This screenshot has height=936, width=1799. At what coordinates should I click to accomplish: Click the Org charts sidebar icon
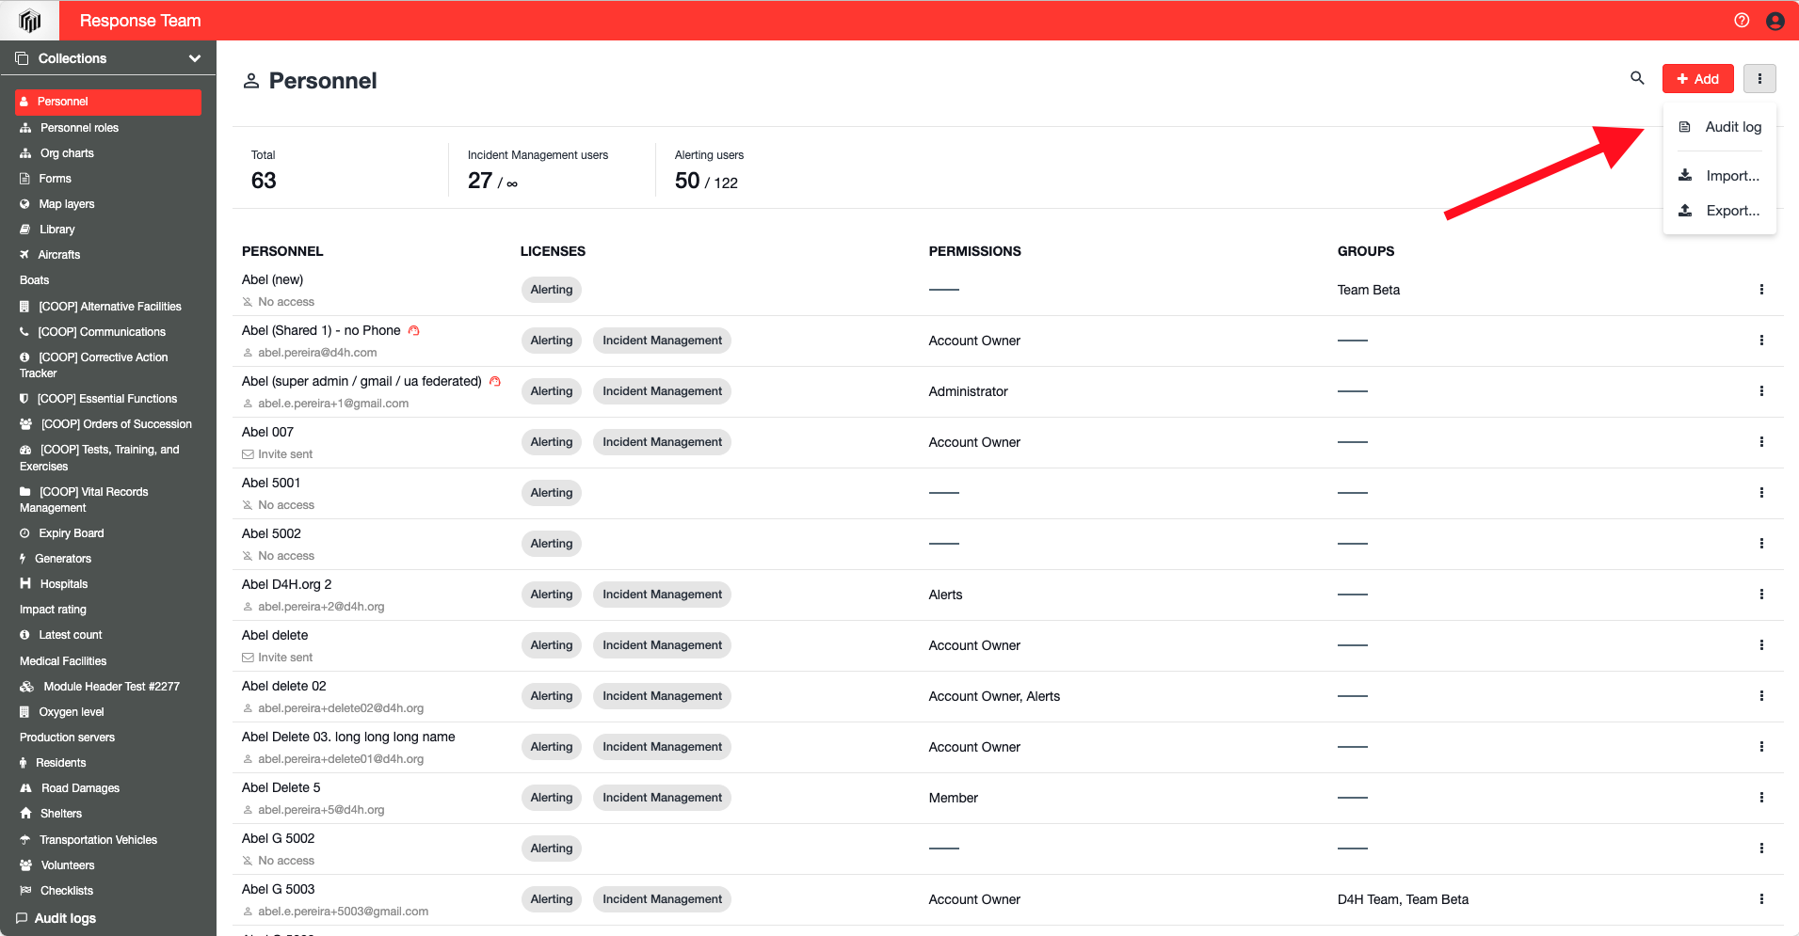coord(25,153)
